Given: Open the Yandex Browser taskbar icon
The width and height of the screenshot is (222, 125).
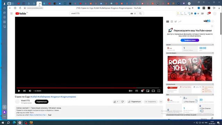Looking at the screenshot, I should click(x=20, y=123).
